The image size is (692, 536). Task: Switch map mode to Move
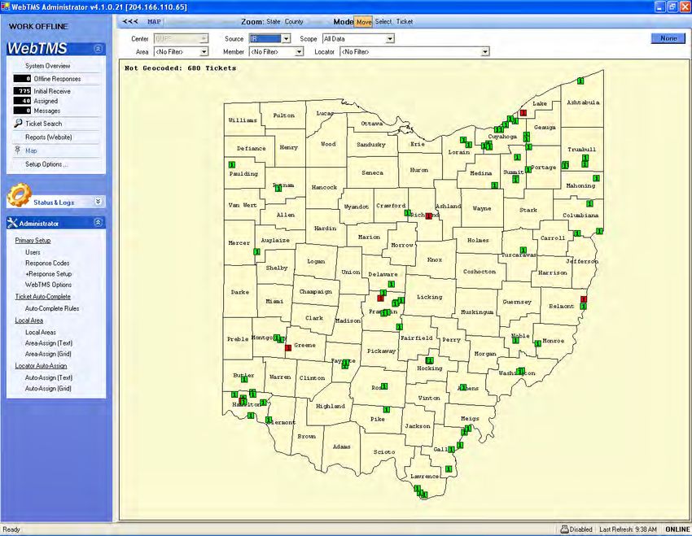(x=364, y=22)
